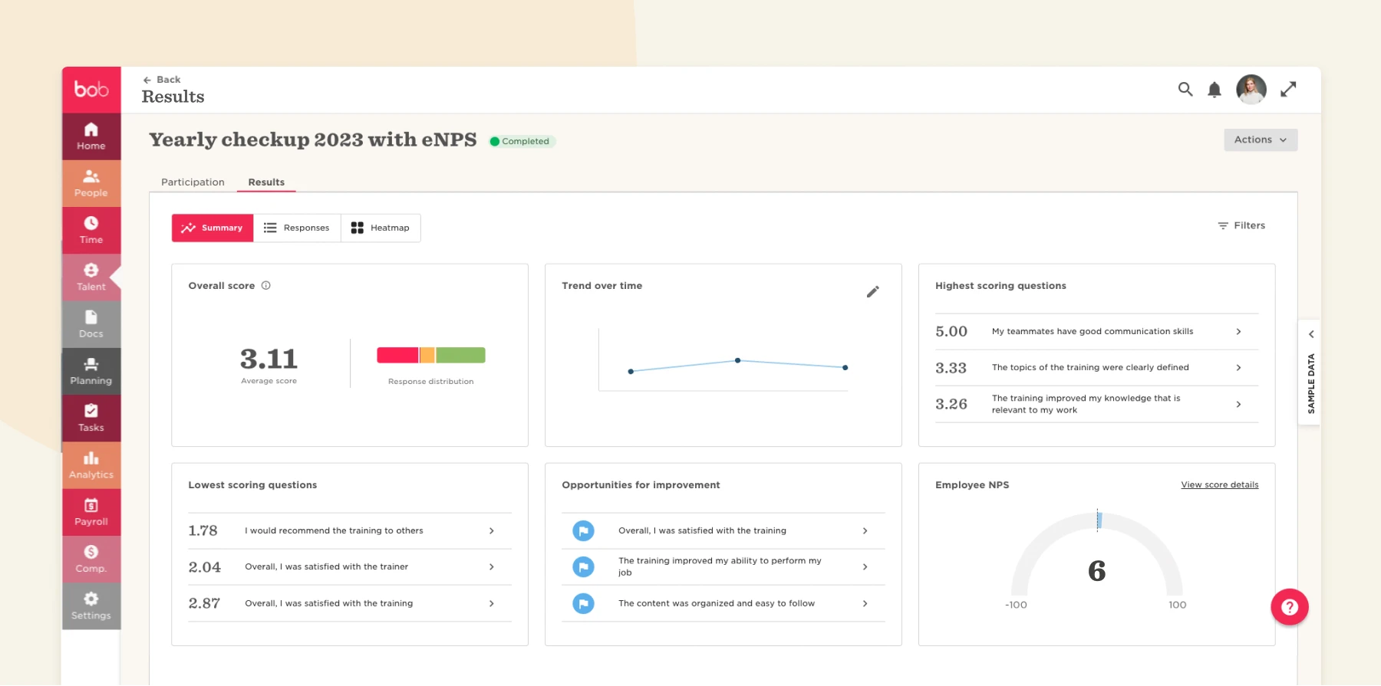Click the bob logo
Viewport: 1381px width, 686px height.
[91, 90]
